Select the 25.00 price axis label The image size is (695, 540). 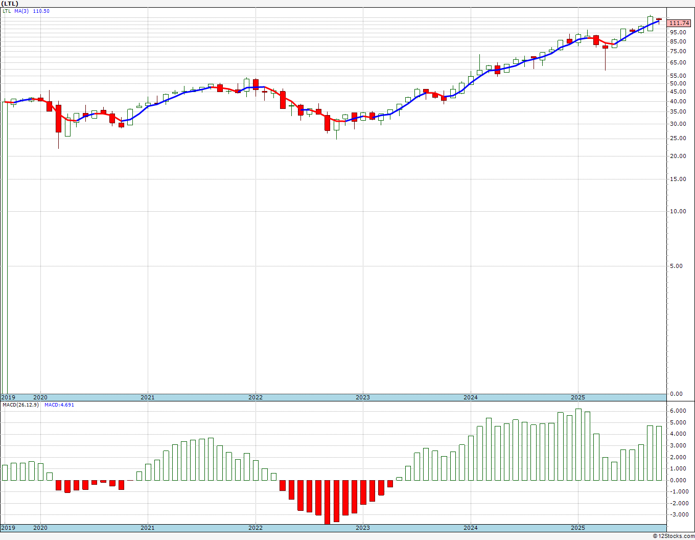click(x=677, y=138)
